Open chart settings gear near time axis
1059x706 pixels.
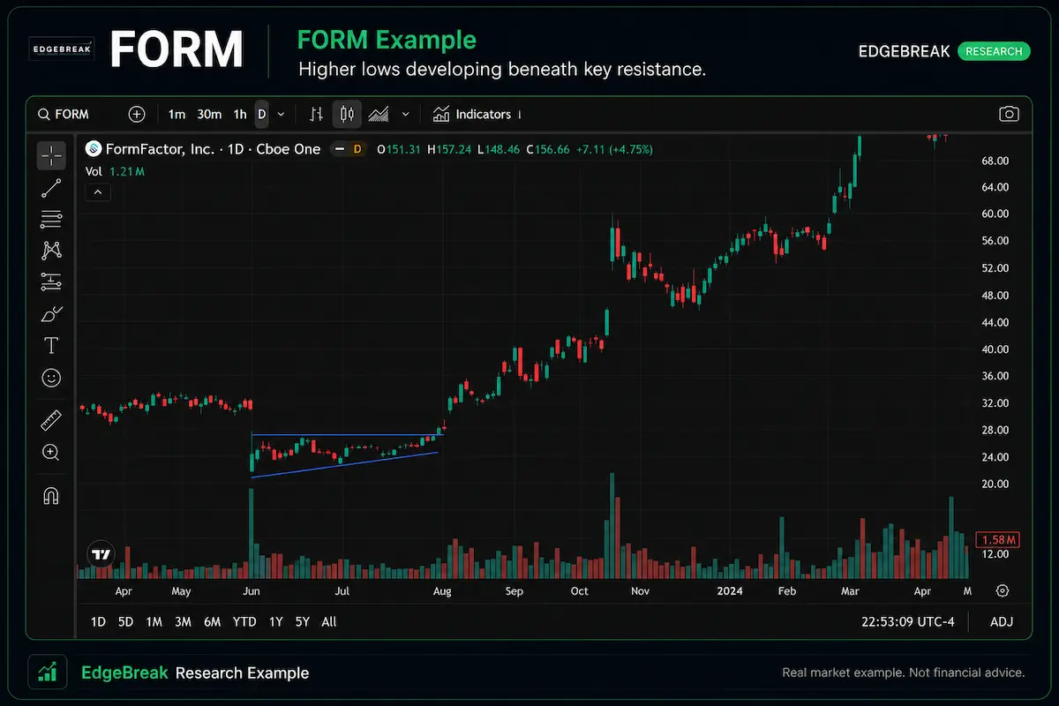pyautogui.click(x=1003, y=591)
